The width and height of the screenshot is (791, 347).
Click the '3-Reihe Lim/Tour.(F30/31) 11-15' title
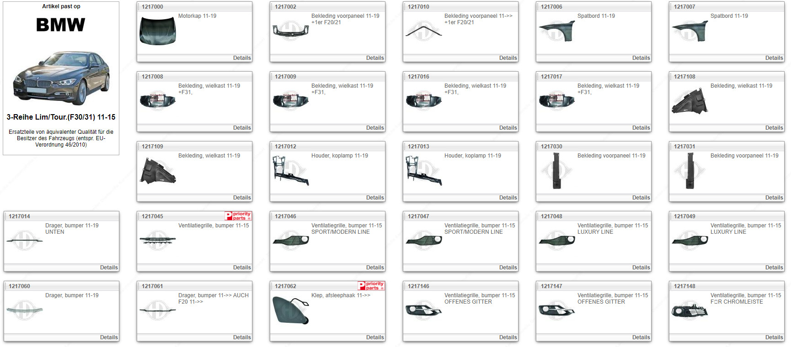(x=61, y=117)
